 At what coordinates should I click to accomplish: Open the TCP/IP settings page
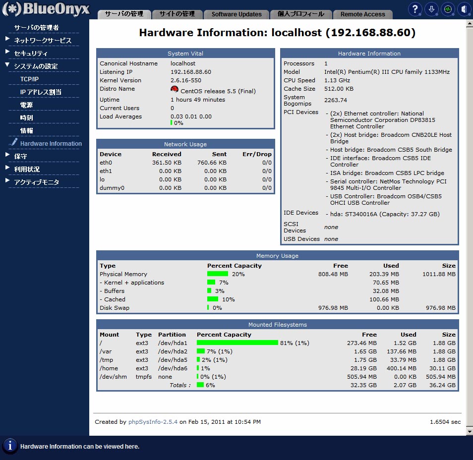point(29,79)
